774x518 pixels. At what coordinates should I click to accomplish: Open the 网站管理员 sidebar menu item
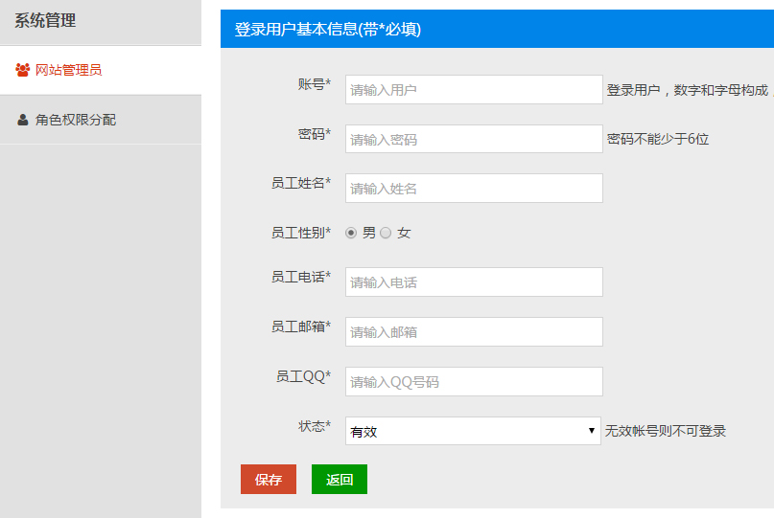(68, 70)
